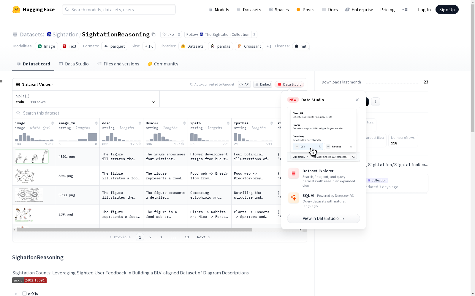
Task: Sort by the image column
Action: (x=53, y=123)
